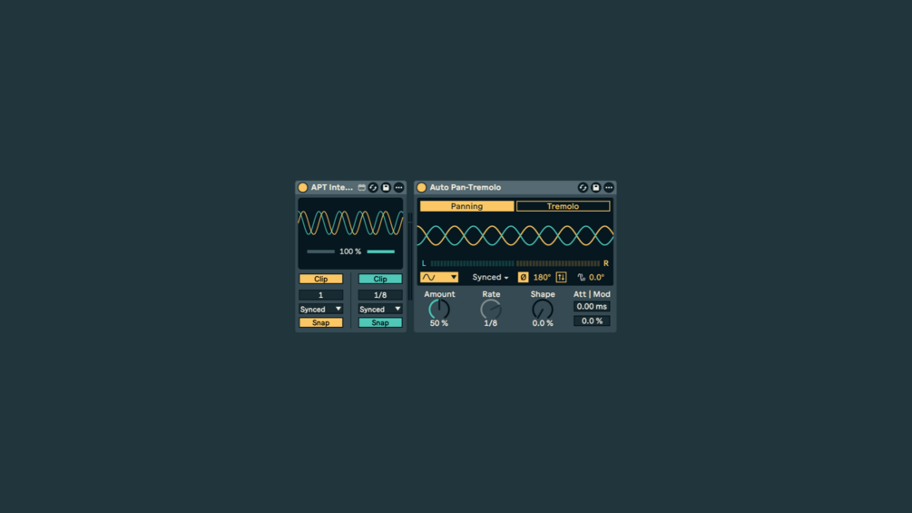Save preset icon on APT Inte... device
912x513 pixels.
tap(387, 187)
